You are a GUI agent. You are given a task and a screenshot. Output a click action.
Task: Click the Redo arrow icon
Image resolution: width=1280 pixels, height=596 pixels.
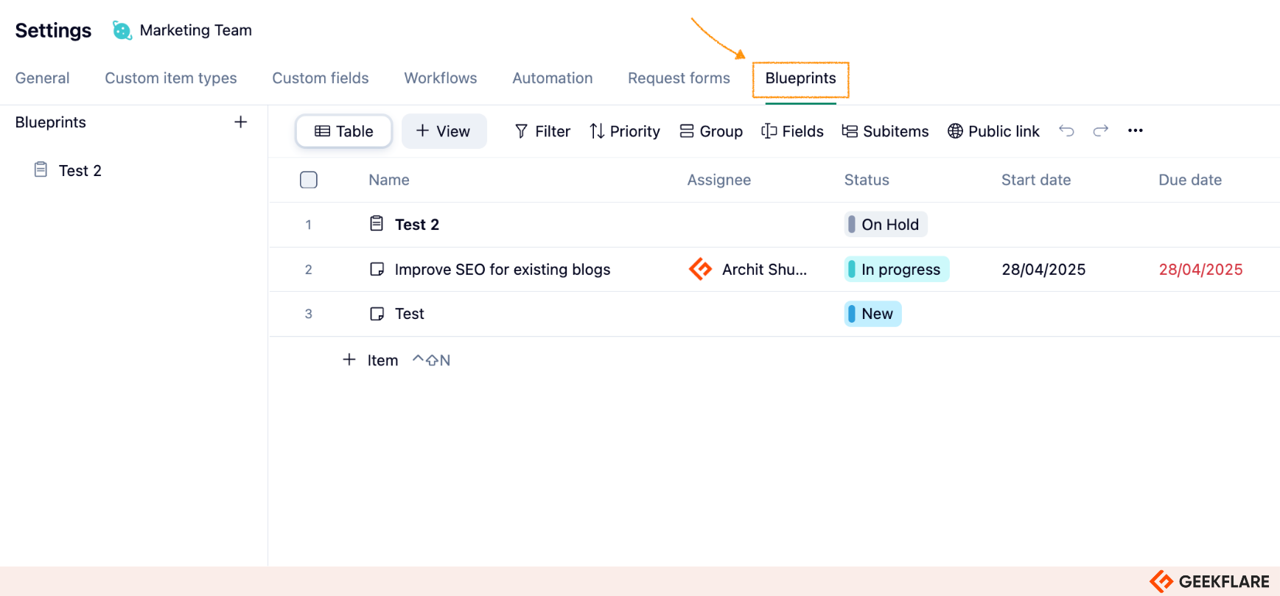(1100, 130)
